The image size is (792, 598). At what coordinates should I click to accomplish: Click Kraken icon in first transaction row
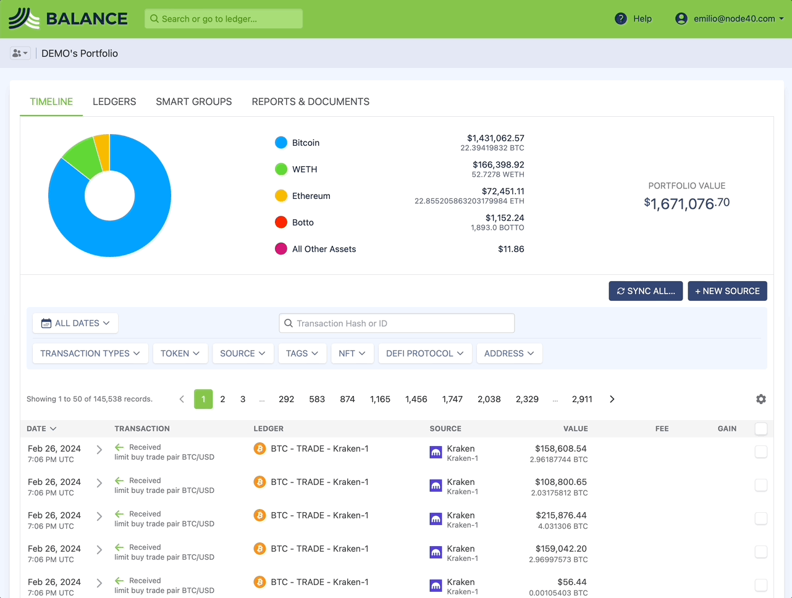tap(436, 453)
